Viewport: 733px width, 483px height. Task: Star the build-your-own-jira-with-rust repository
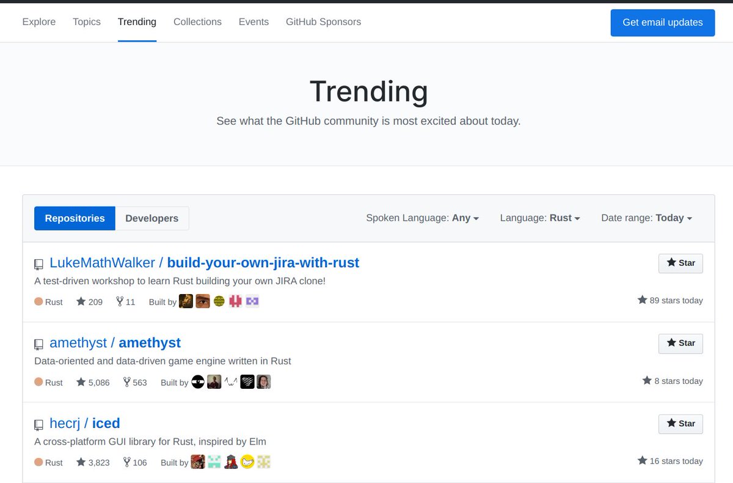point(680,263)
